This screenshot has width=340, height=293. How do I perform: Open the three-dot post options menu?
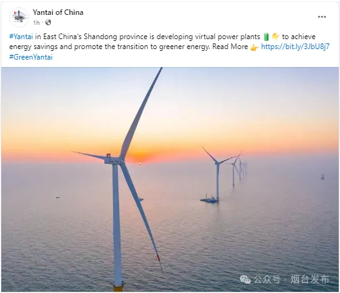(x=322, y=17)
